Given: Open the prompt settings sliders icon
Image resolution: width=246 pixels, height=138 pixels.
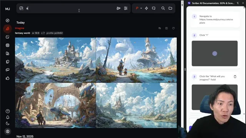Looking at the screenshot, I should point(126,8).
